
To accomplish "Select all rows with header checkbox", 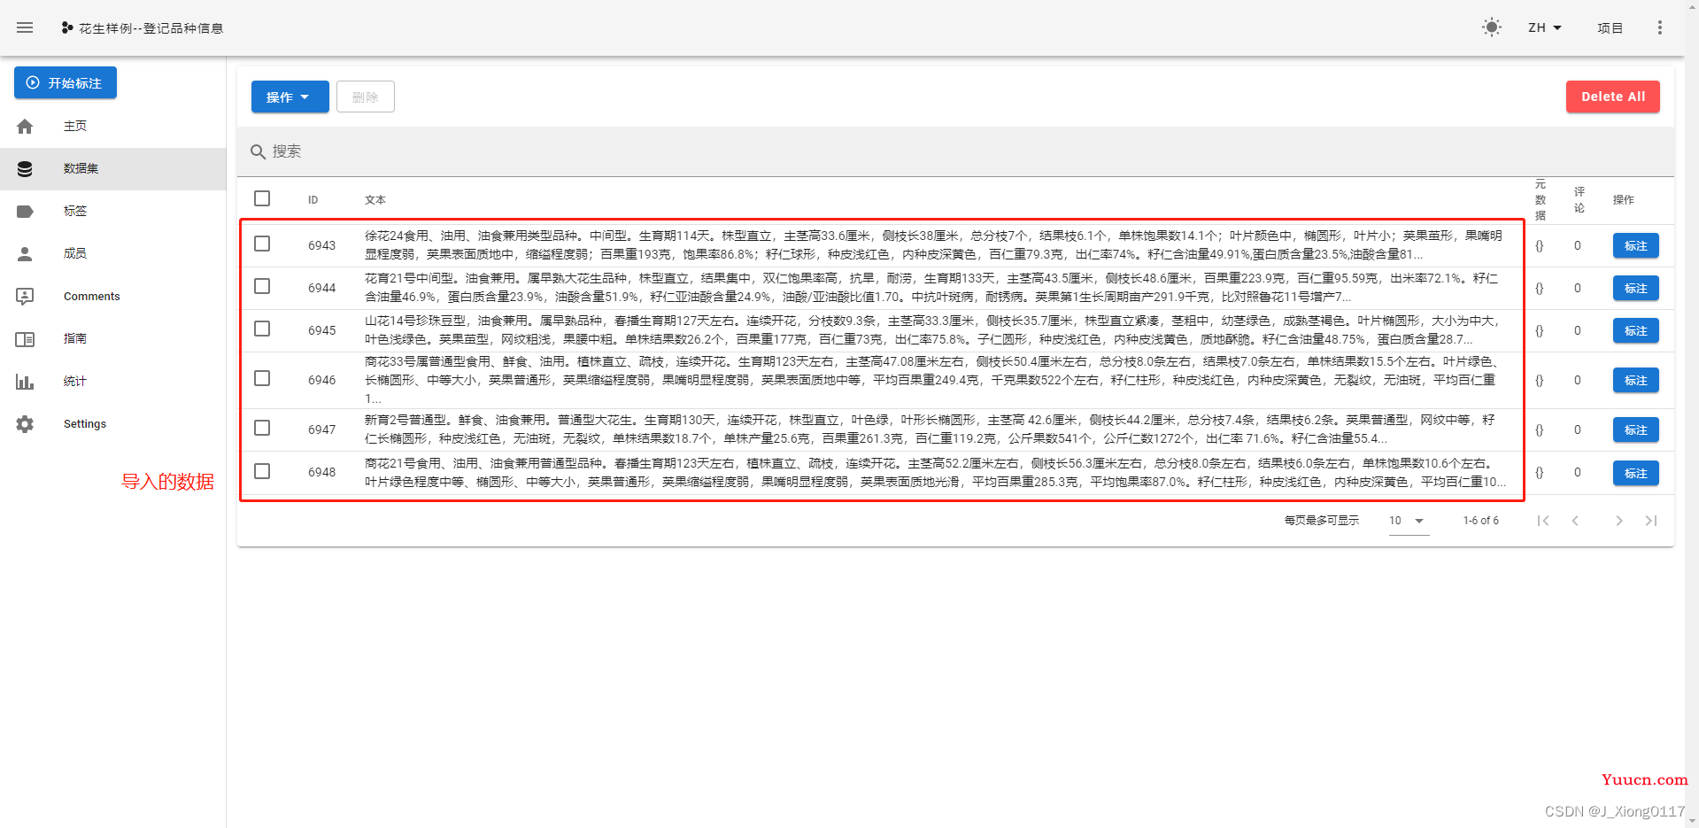I will [x=262, y=198].
